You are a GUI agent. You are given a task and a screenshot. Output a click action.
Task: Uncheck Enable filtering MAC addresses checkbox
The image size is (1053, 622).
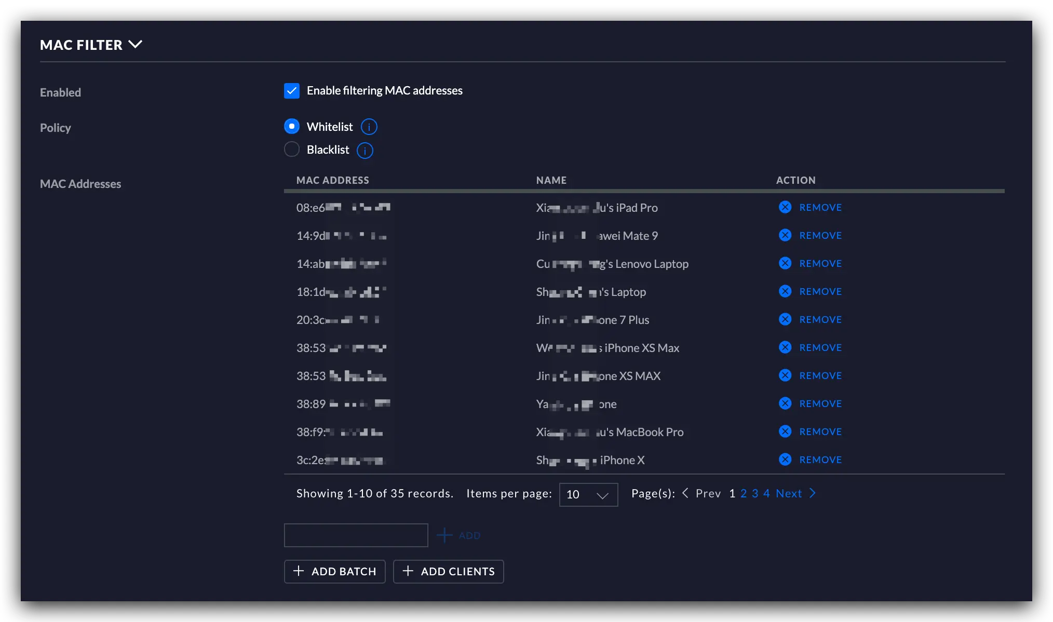(x=292, y=91)
